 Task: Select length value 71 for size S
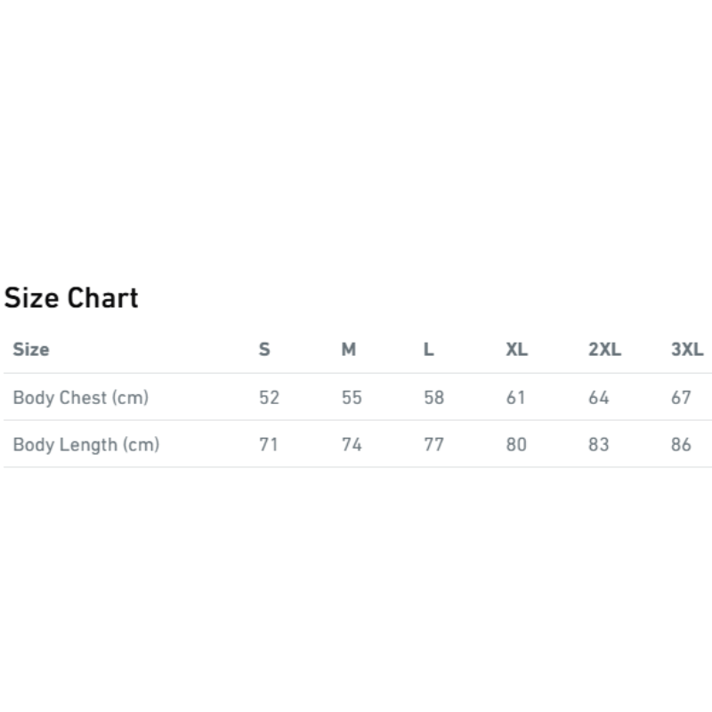pyautogui.click(x=269, y=444)
